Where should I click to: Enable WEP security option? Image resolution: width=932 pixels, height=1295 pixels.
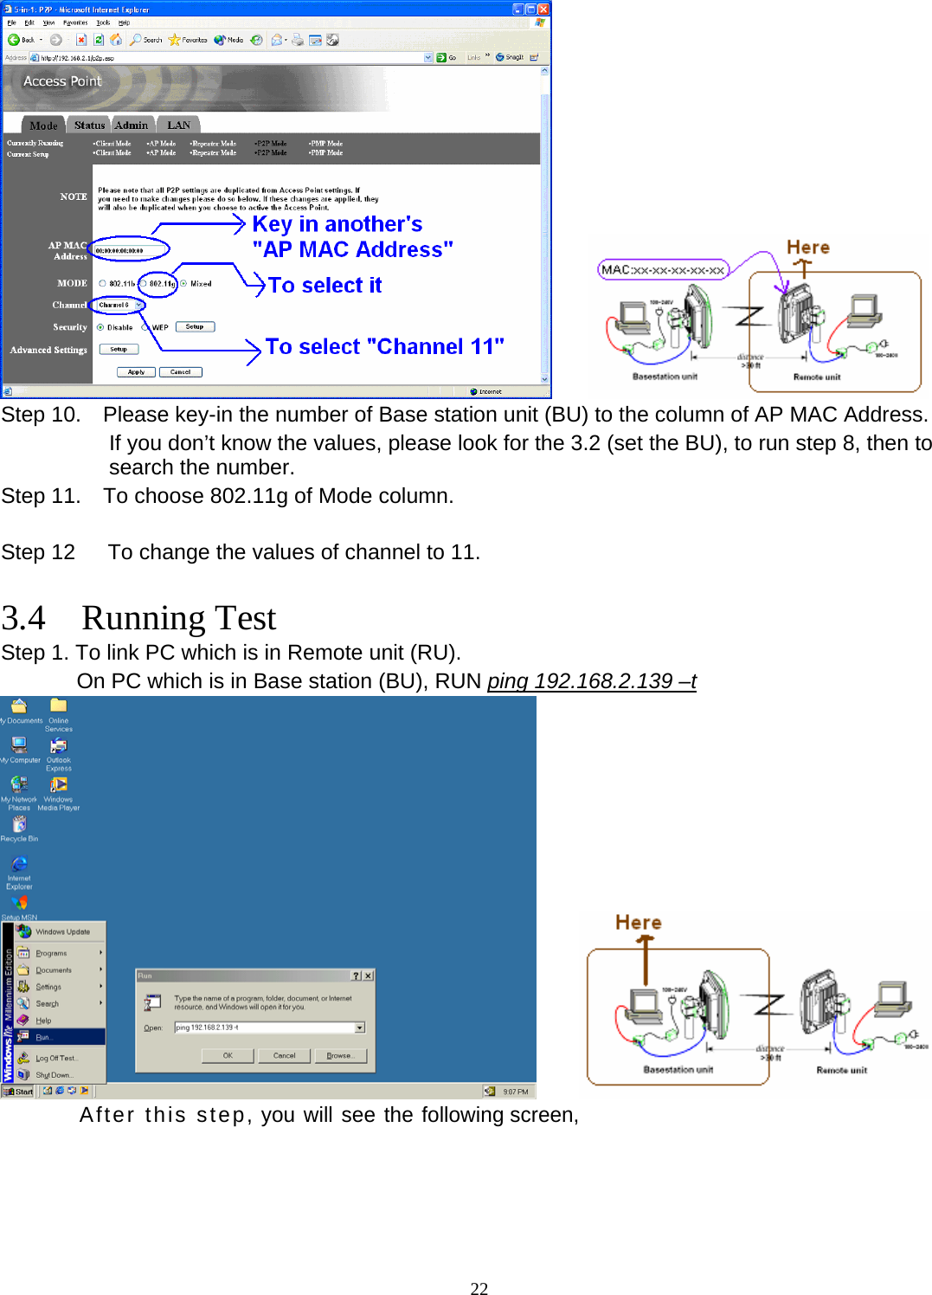point(145,327)
